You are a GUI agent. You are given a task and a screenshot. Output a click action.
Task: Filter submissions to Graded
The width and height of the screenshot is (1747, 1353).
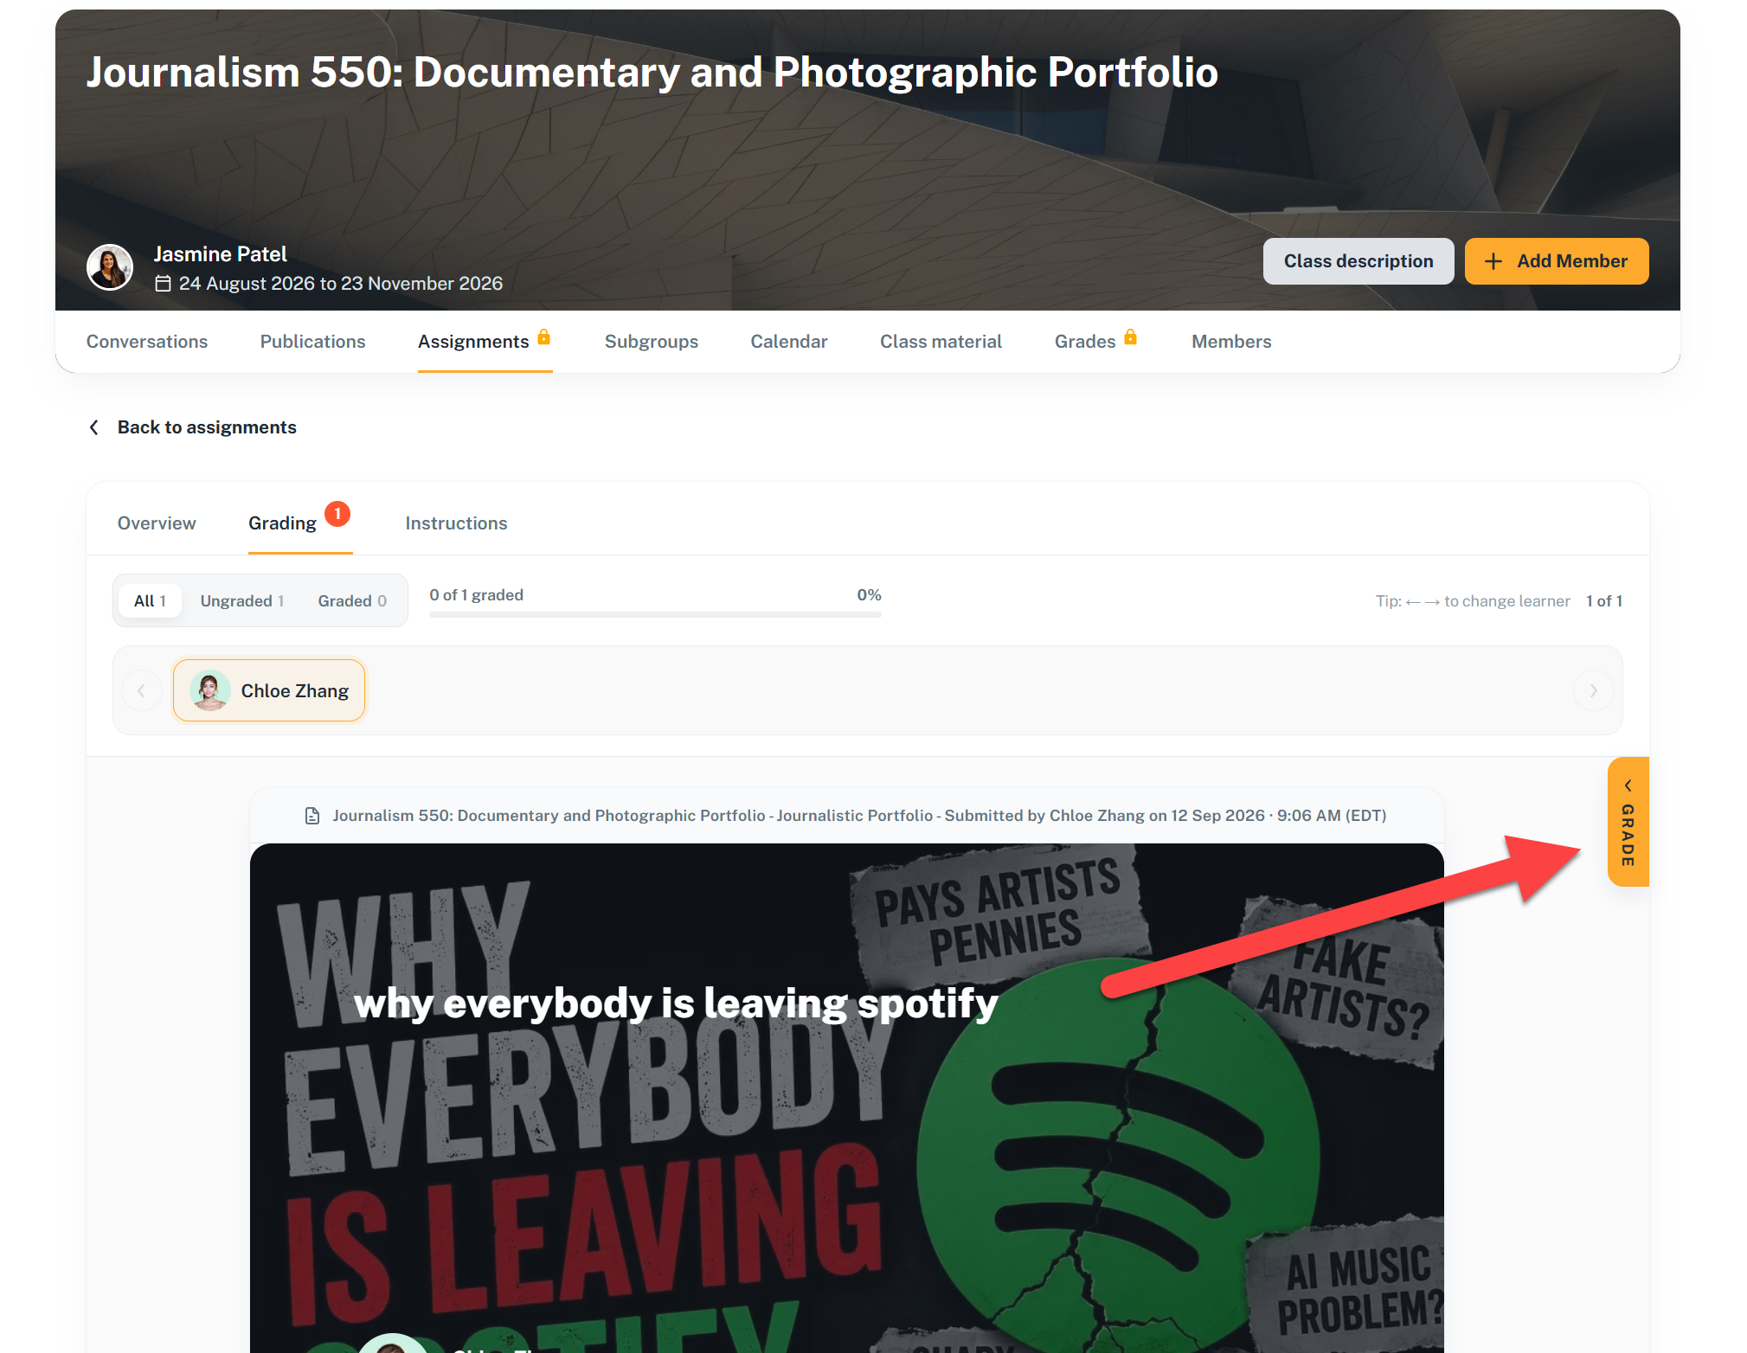352,601
